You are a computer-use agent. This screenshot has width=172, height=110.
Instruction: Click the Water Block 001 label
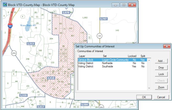pos(28,25)
